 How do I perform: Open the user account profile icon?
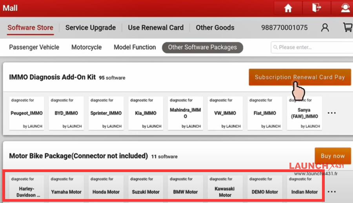pyautogui.click(x=325, y=28)
